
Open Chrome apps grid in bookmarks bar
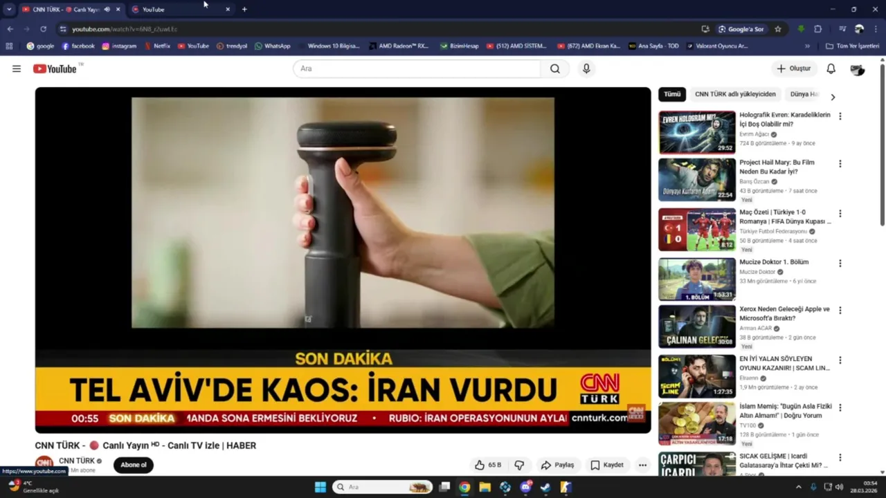click(x=9, y=46)
